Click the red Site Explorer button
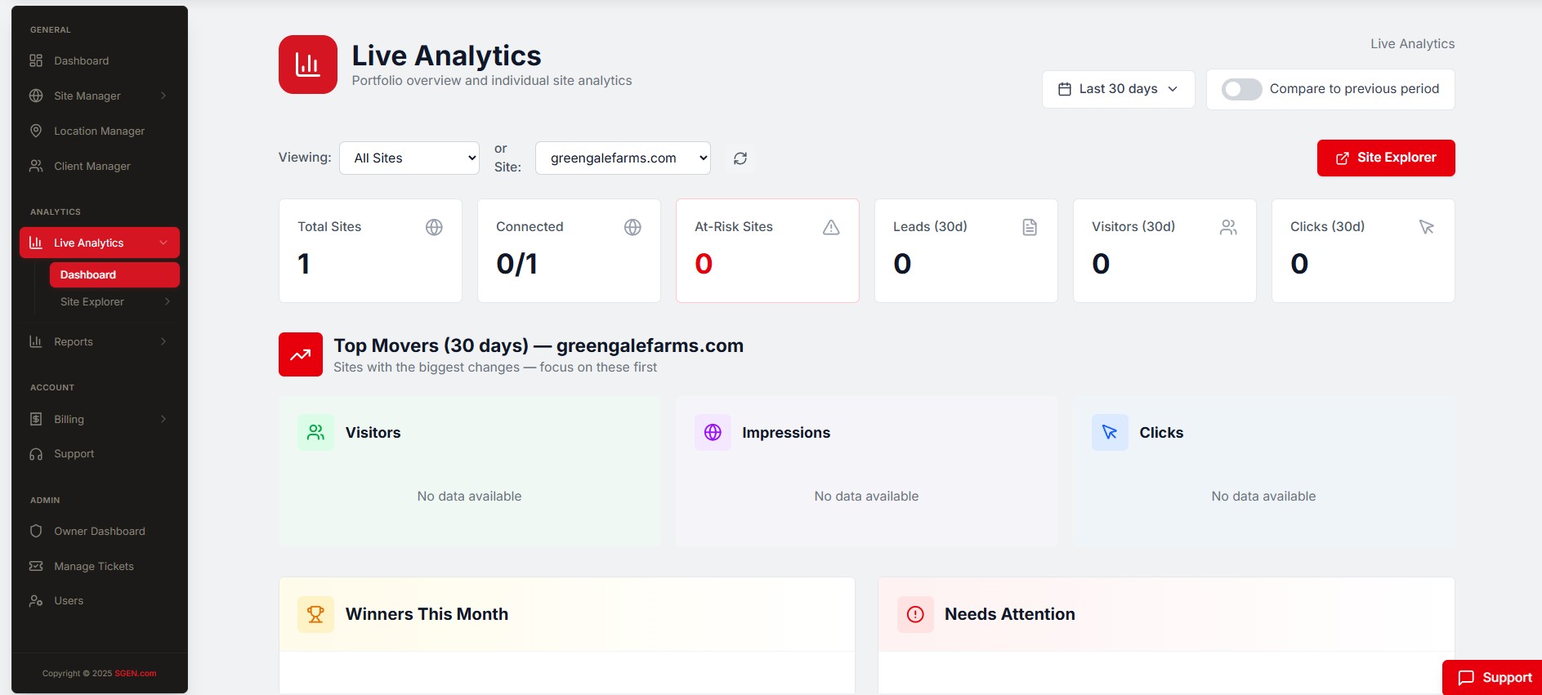The image size is (1542, 695). [x=1386, y=158]
